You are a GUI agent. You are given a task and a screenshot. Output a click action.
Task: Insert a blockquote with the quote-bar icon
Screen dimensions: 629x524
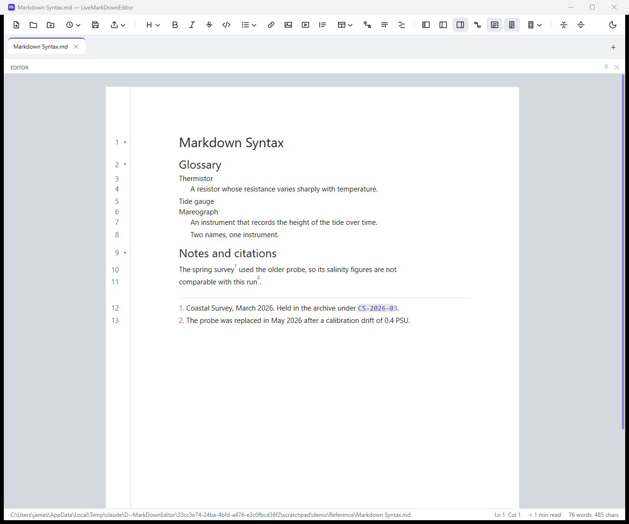(323, 25)
